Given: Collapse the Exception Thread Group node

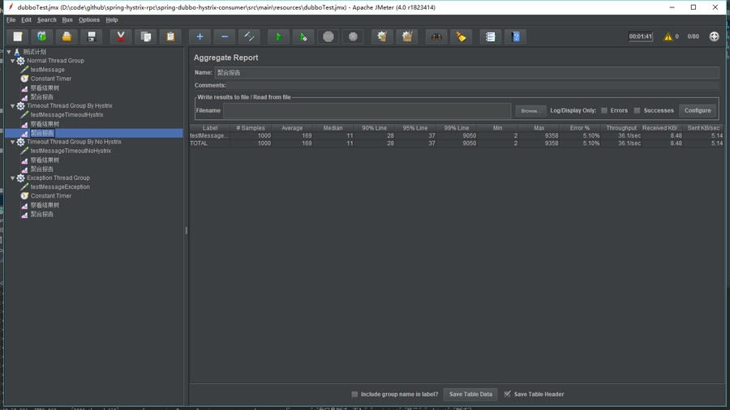Looking at the screenshot, I should point(13,178).
